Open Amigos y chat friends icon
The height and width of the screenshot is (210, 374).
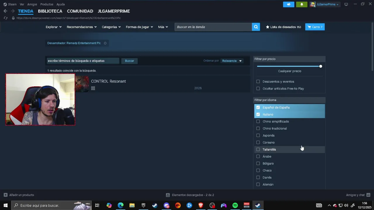coord(368,195)
